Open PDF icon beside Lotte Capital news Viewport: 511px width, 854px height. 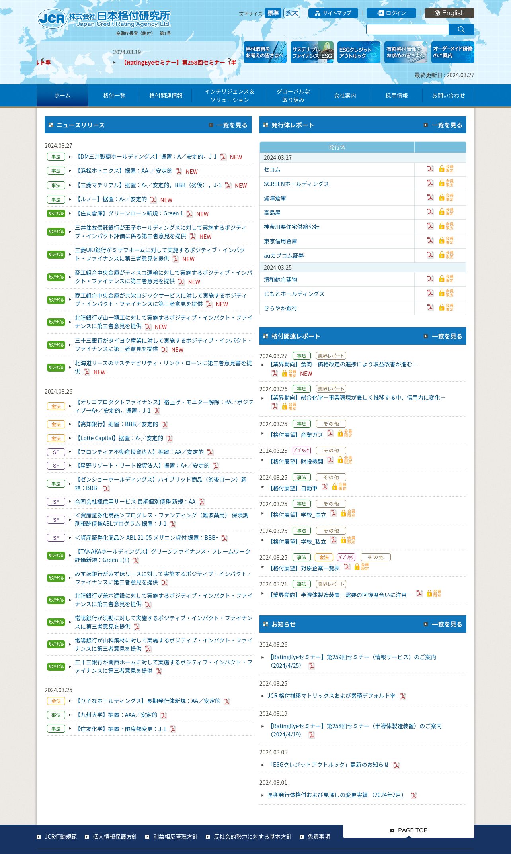click(170, 439)
